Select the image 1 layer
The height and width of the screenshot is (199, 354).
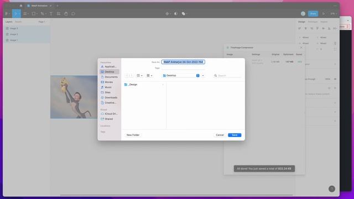[x=27, y=40]
